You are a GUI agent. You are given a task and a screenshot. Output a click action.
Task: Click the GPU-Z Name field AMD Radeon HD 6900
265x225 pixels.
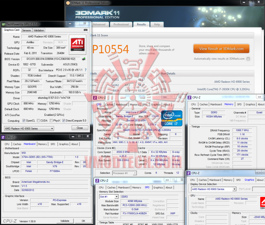[x=45, y=36]
